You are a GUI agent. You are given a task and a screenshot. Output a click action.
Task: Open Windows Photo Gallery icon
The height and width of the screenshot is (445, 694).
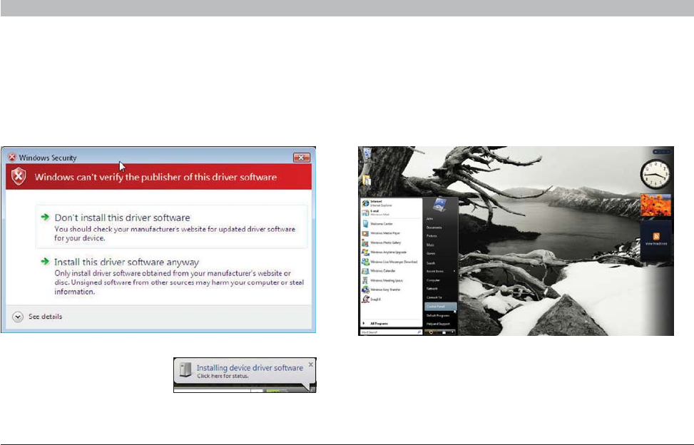(x=365, y=243)
